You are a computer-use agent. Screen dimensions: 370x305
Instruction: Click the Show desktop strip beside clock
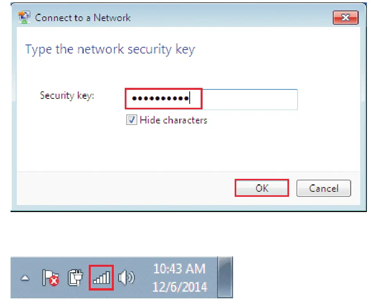[225, 277]
